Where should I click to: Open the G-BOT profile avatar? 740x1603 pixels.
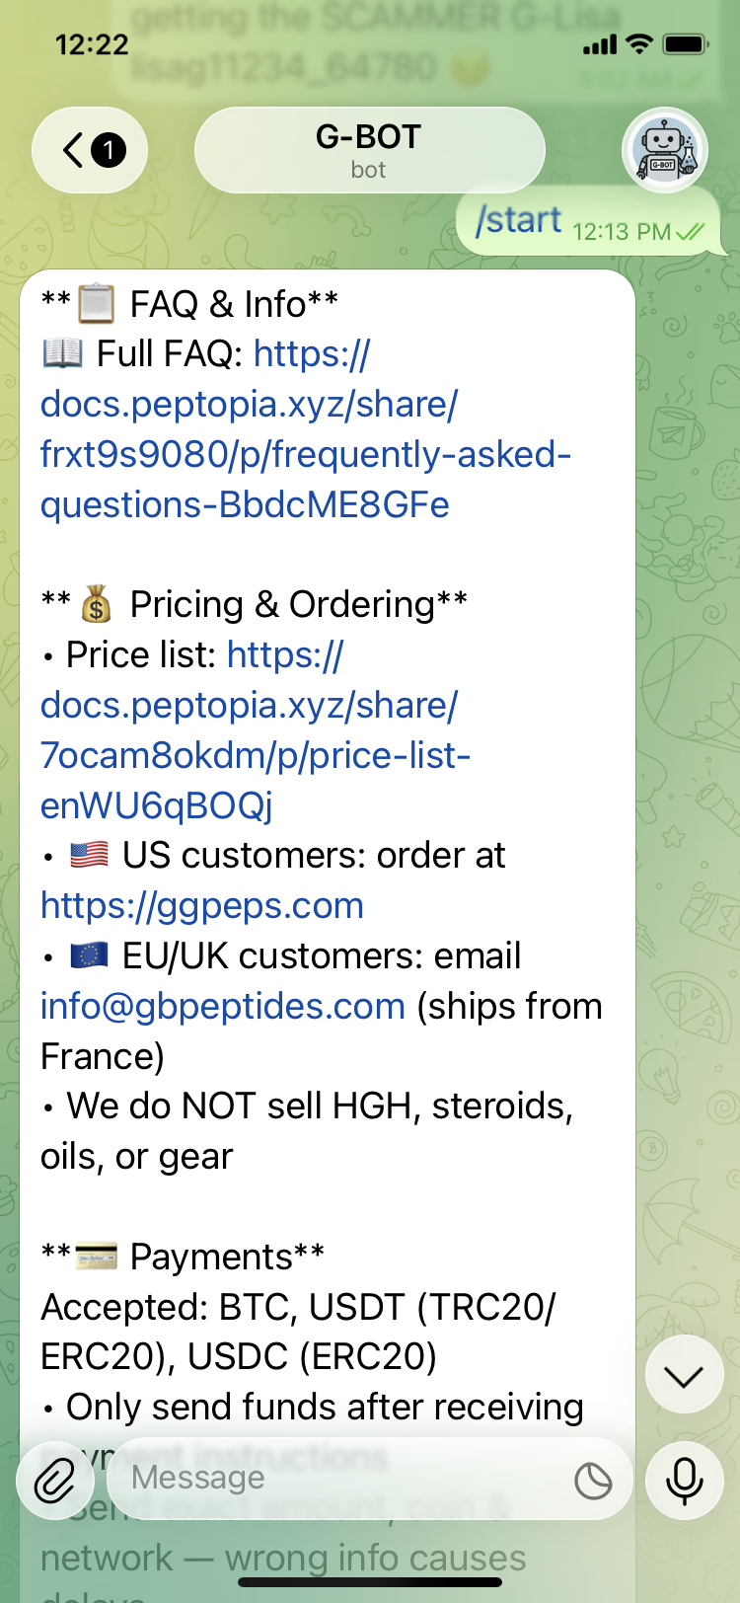[665, 151]
